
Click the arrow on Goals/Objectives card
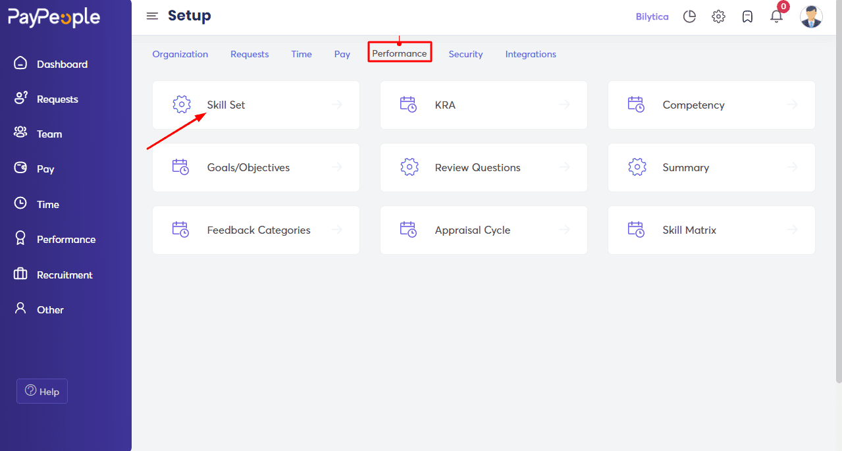pos(337,167)
